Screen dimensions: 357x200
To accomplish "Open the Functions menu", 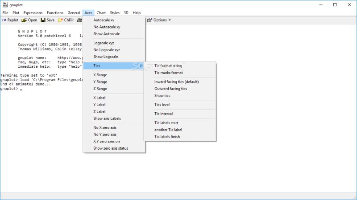I will (x=55, y=13).
